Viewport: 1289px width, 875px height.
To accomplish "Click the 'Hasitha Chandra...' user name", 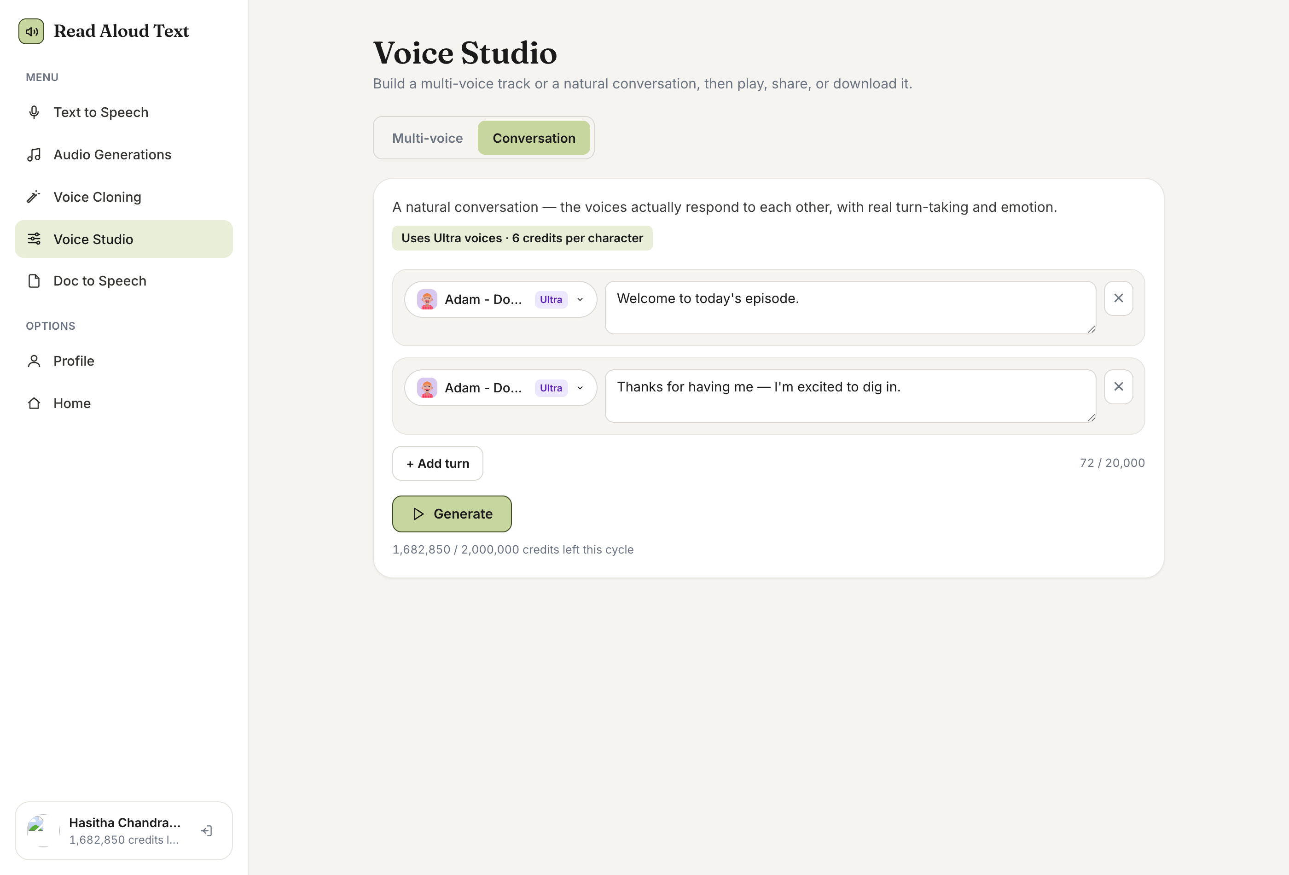I will 125,822.
